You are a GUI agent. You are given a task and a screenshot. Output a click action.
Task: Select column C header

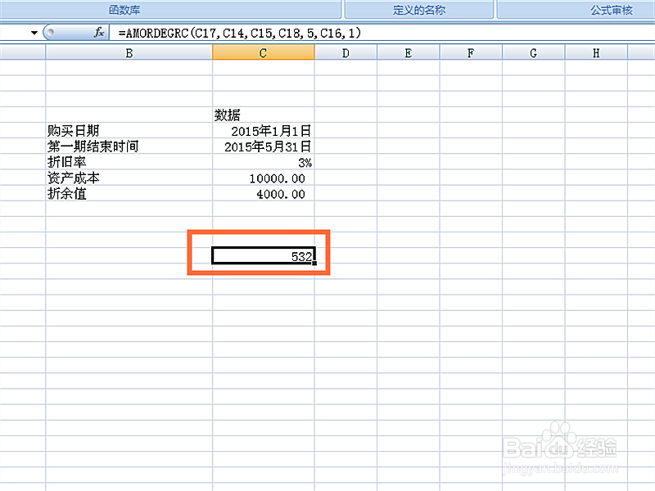[263, 53]
